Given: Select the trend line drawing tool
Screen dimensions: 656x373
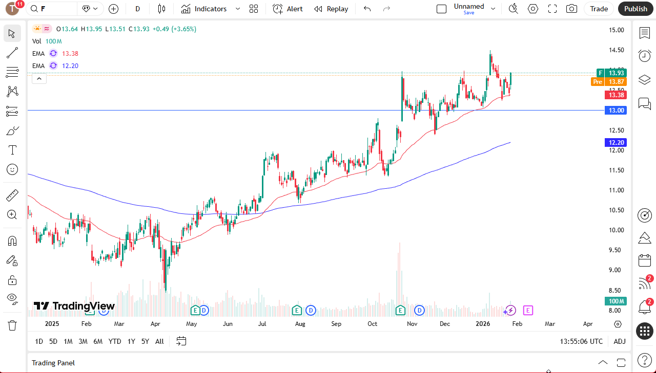Looking at the screenshot, I should click(12, 53).
